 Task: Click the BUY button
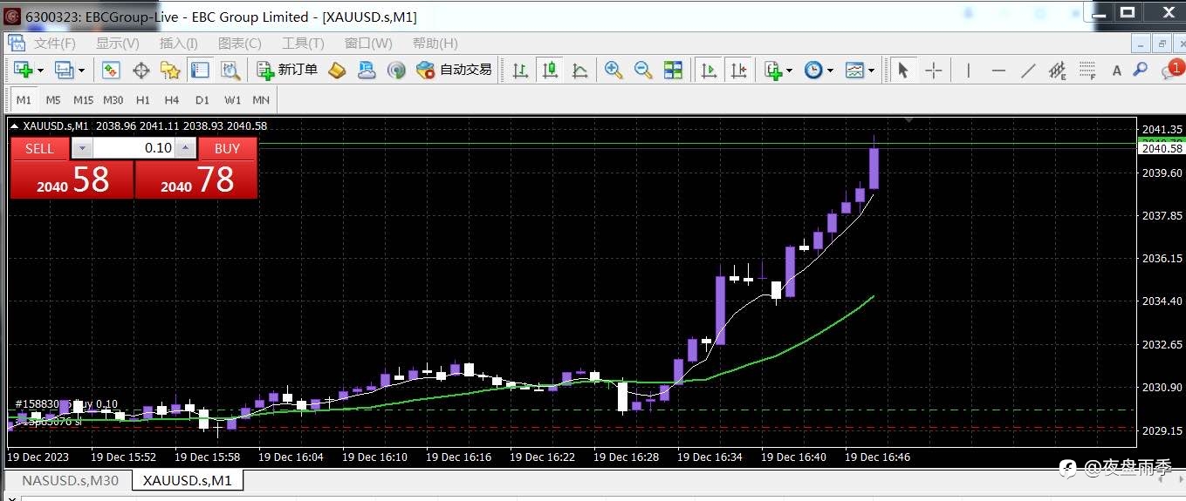point(227,148)
